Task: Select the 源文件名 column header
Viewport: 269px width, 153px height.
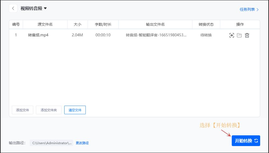Action: [45, 24]
